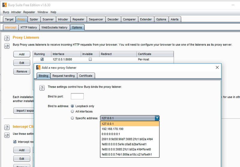The height and width of the screenshot is (167, 240).
Task: Choose 127.0.0.1 in the address list
Action: (x=130, y=124)
